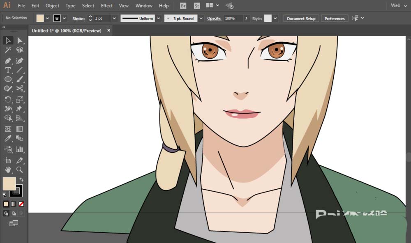Open the 3 pt. Round brush dropdown
This screenshot has width=411, height=243.
(x=201, y=18)
